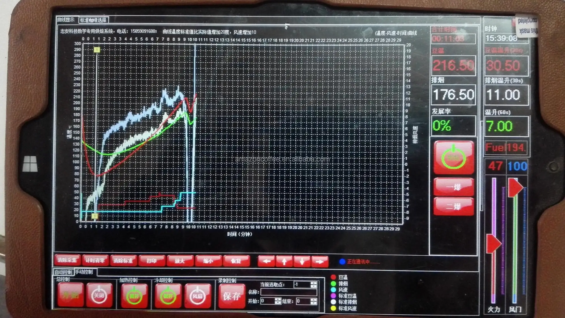The width and height of the screenshot is (565, 318).
Task: Click the Windows logo button on the tablet bezel
Action: [x=30, y=163]
